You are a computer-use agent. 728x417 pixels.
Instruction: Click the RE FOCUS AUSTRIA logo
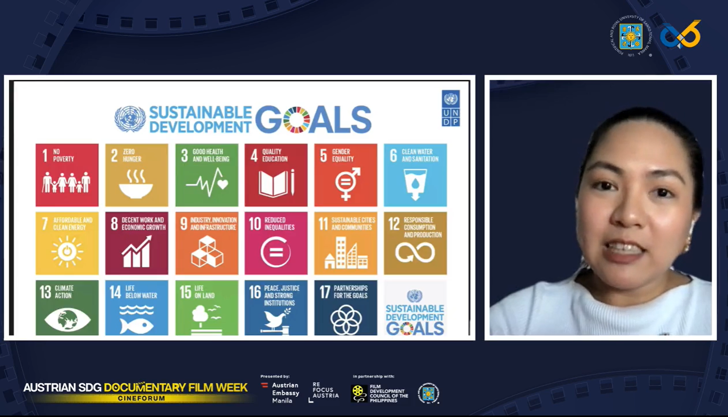pyautogui.click(x=324, y=392)
